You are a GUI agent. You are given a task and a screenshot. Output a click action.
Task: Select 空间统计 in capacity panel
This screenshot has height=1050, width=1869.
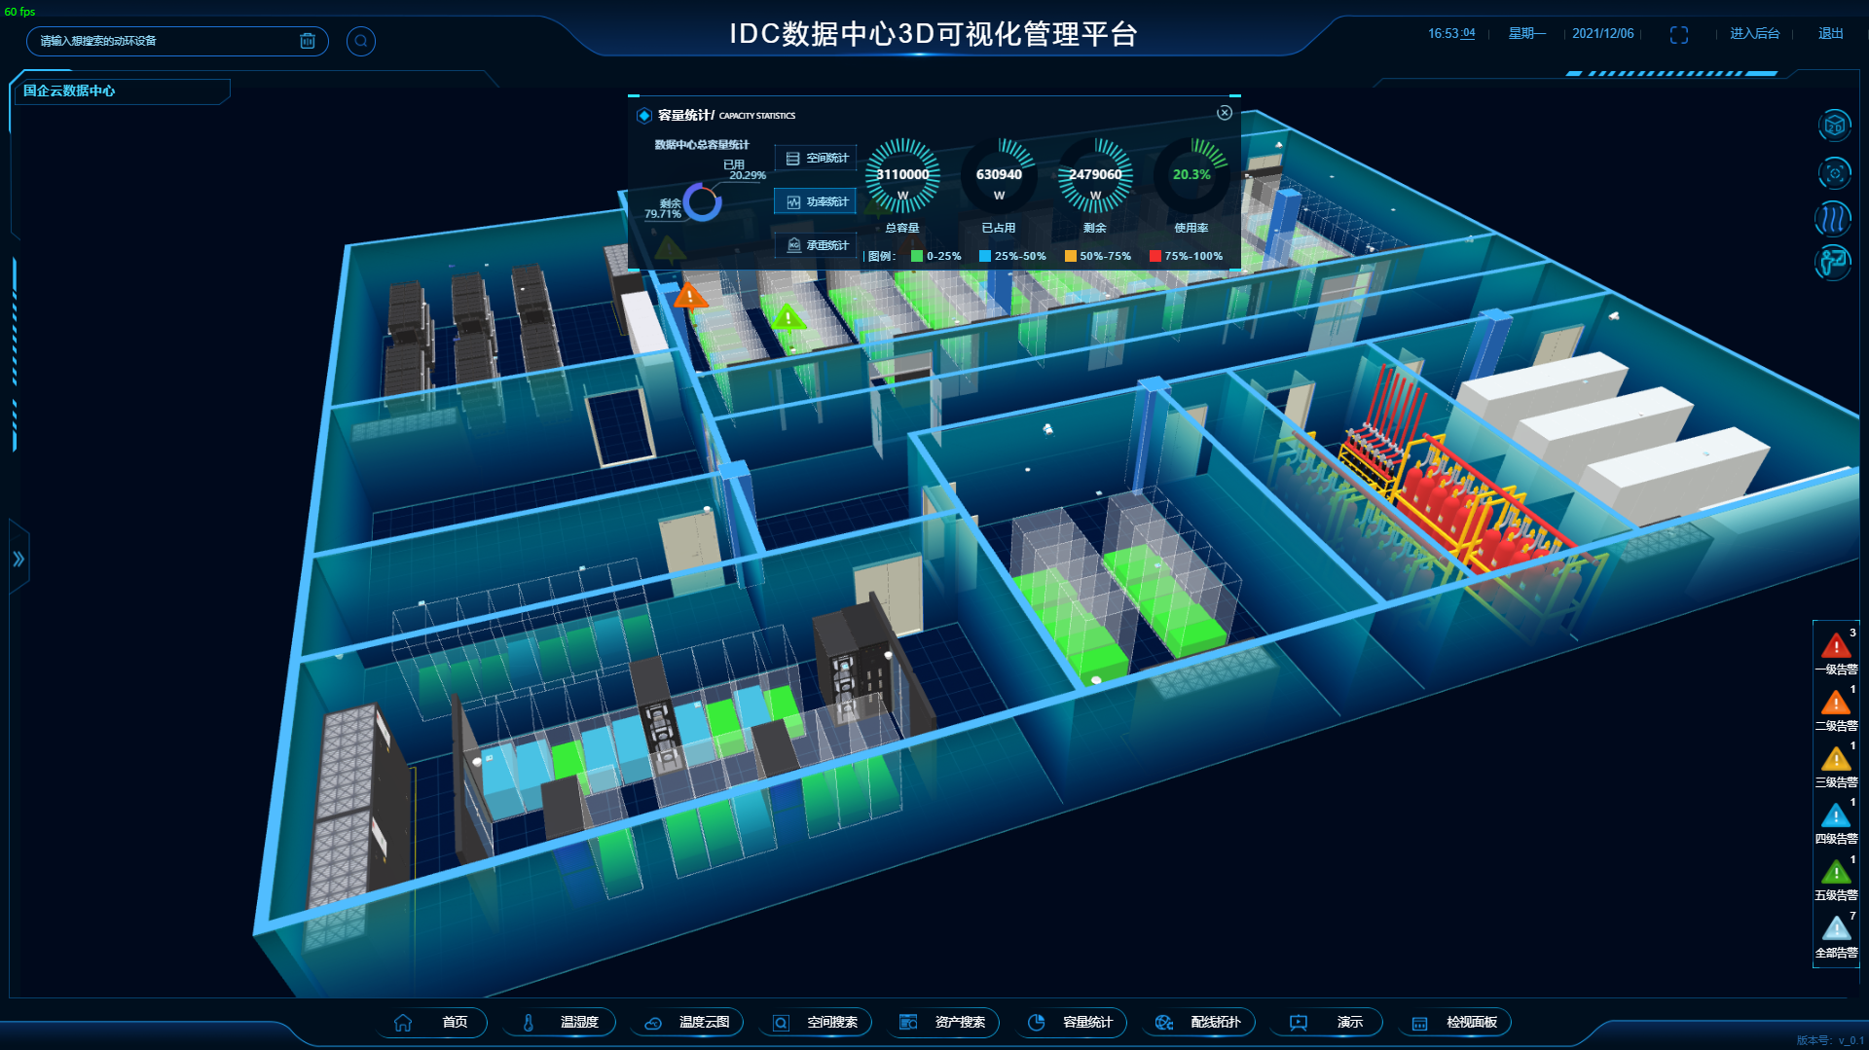point(817,158)
